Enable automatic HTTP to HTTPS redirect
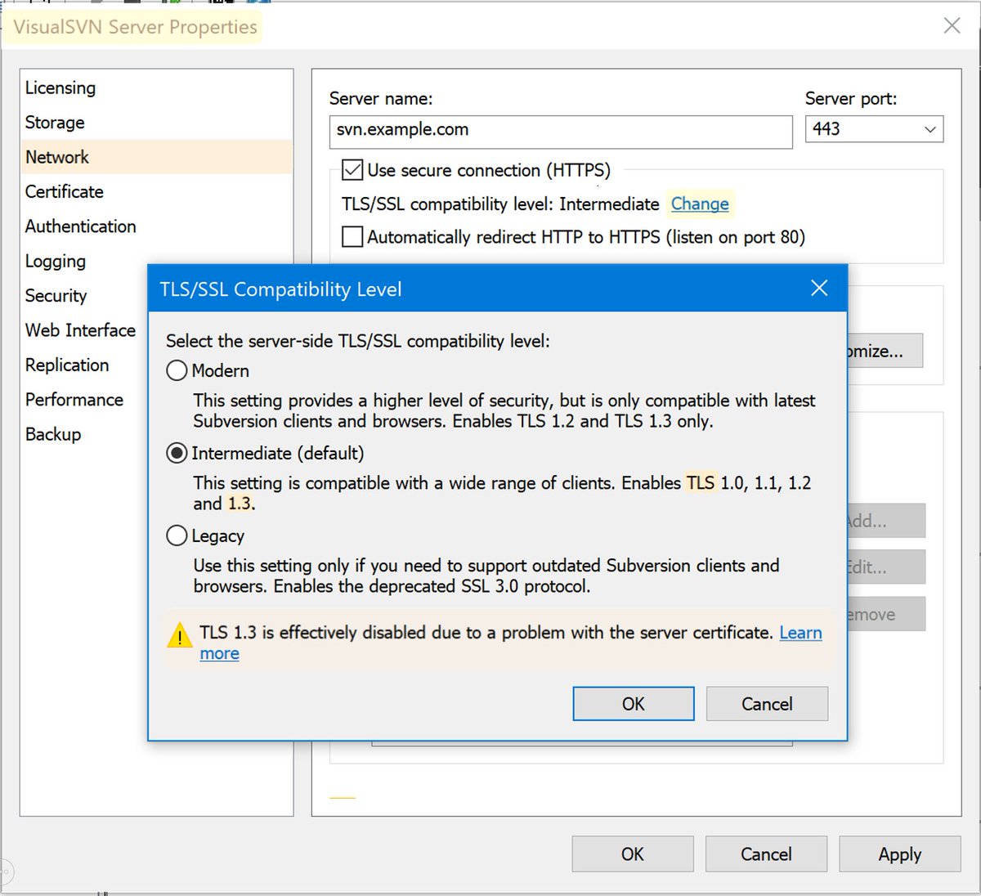 (x=352, y=237)
